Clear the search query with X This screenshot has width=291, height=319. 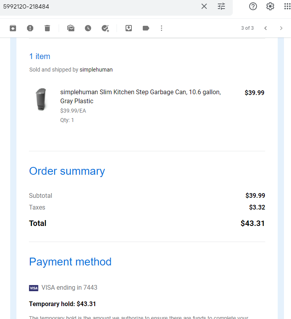pos(204,6)
